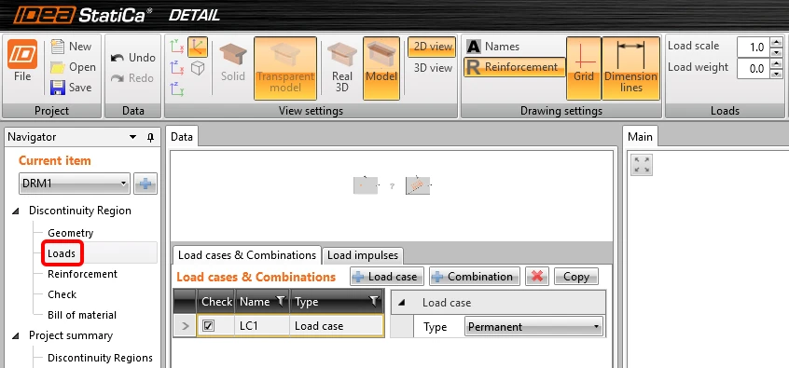The width and height of the screenshot is (789, 368).
Task: Select the LC1 name cell
Action: [x=262, y=326]
